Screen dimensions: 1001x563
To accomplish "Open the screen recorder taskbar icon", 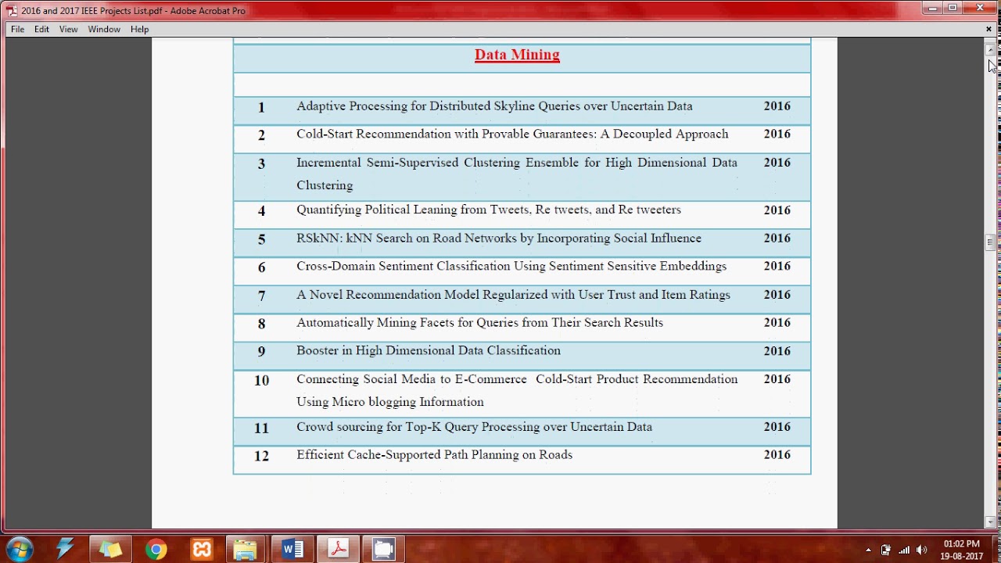I will click(x=383, y=550).
